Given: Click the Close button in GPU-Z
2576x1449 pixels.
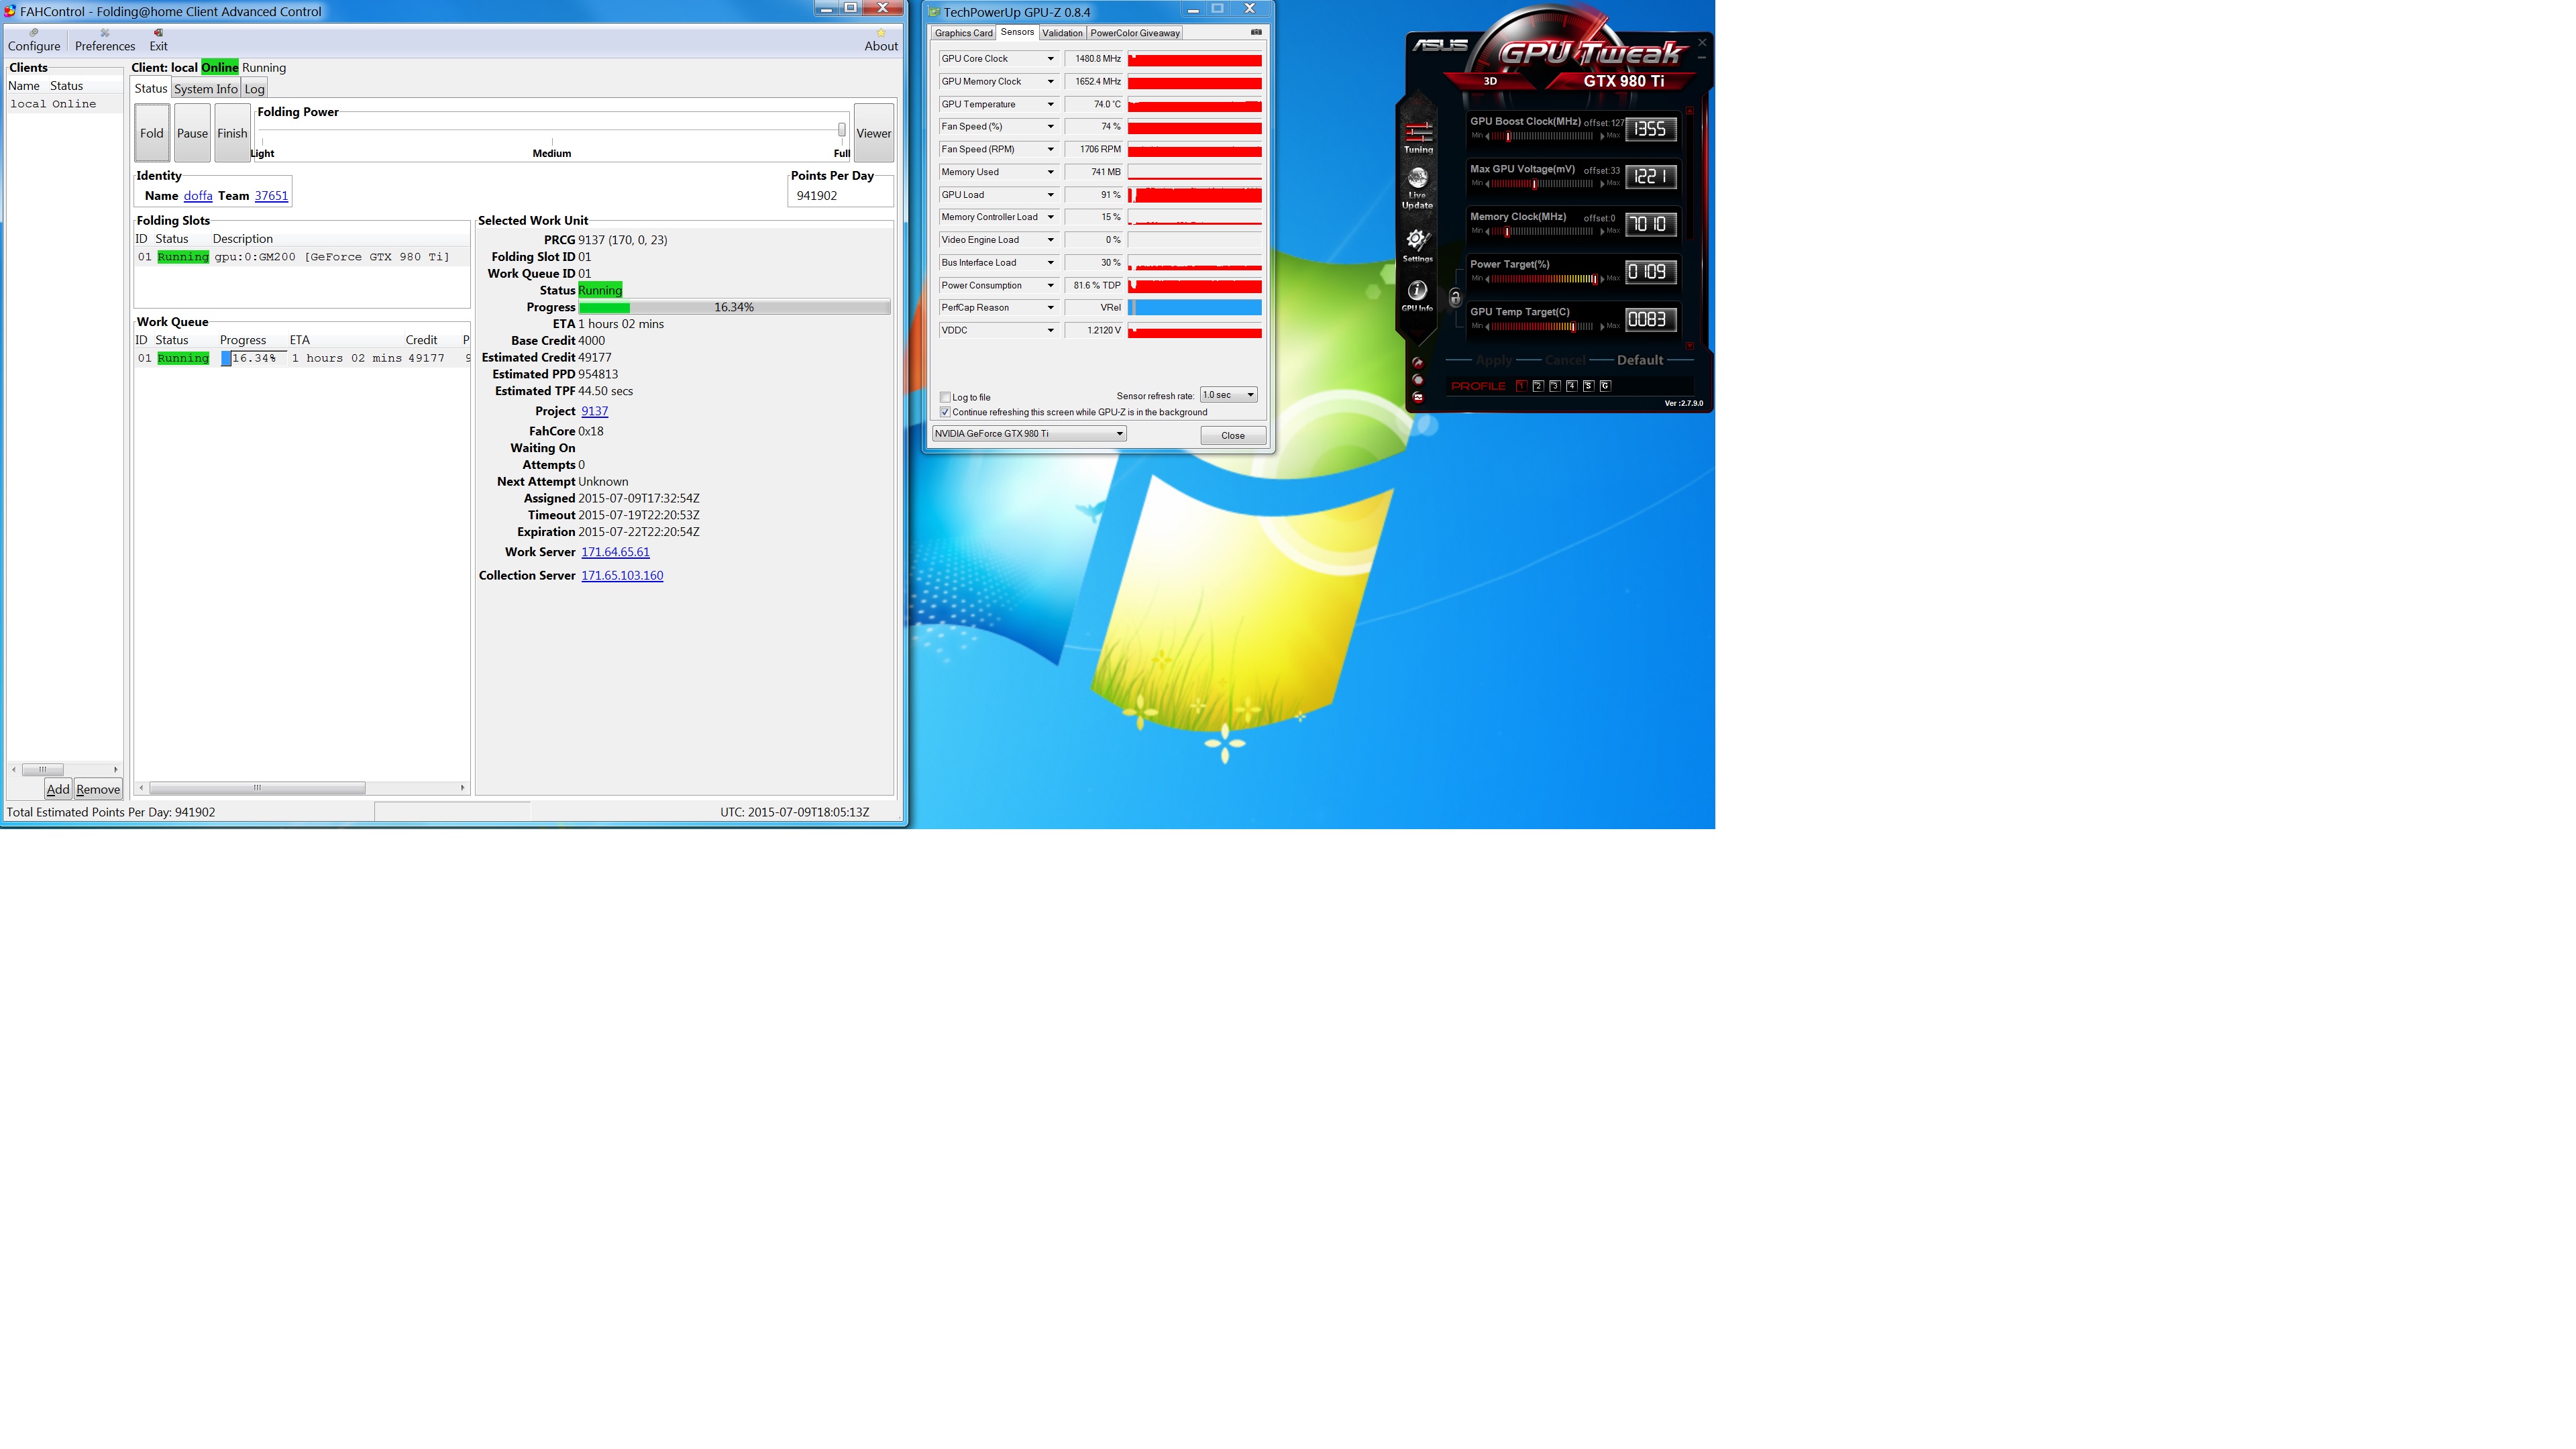Looking at the screenshot, I should (x=1233, y=435).
